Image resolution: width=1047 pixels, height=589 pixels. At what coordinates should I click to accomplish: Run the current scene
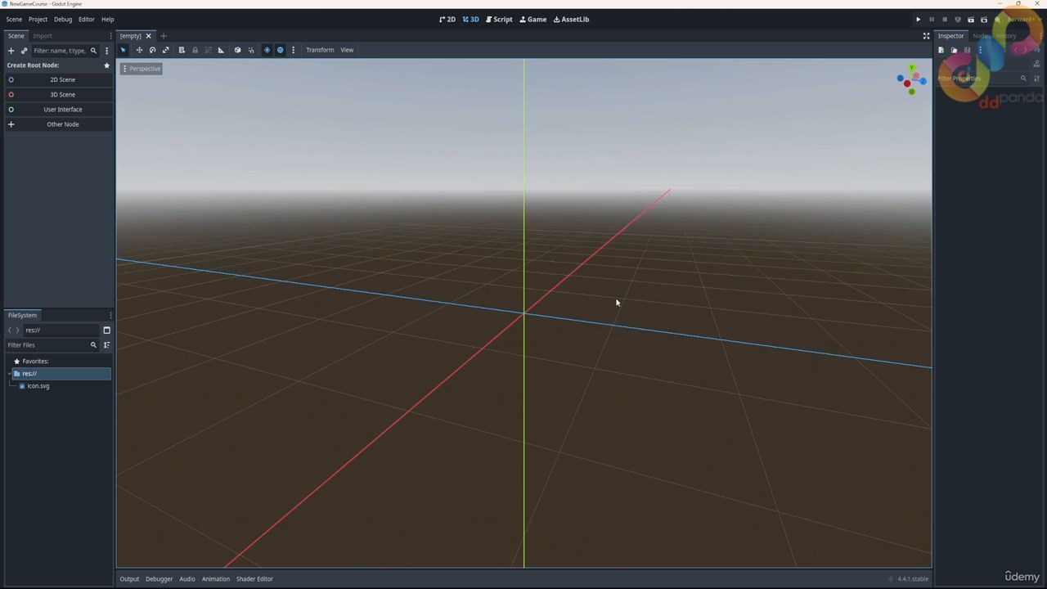coord(971,20)
